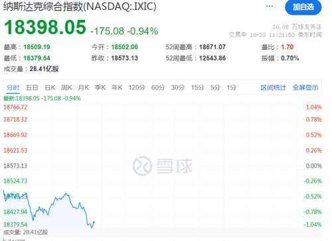The height and width of the screenshot is (241, 332).
Task: Select the 15分 interval tab
Action: pos(197,88)
